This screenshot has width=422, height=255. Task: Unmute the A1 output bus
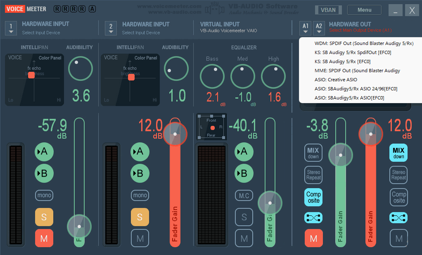coord(313,238)
